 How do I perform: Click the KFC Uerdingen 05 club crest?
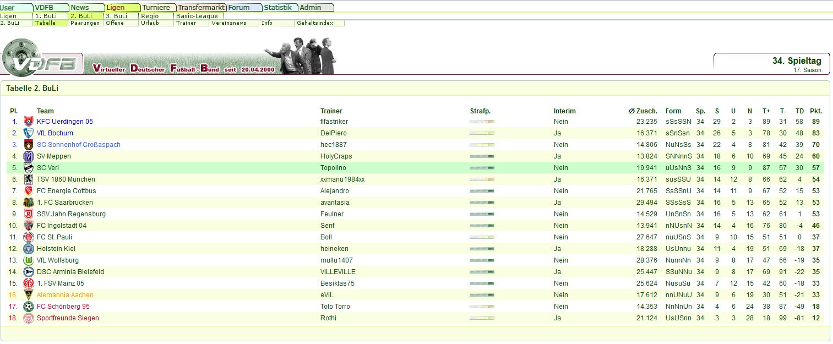(29, 122)
